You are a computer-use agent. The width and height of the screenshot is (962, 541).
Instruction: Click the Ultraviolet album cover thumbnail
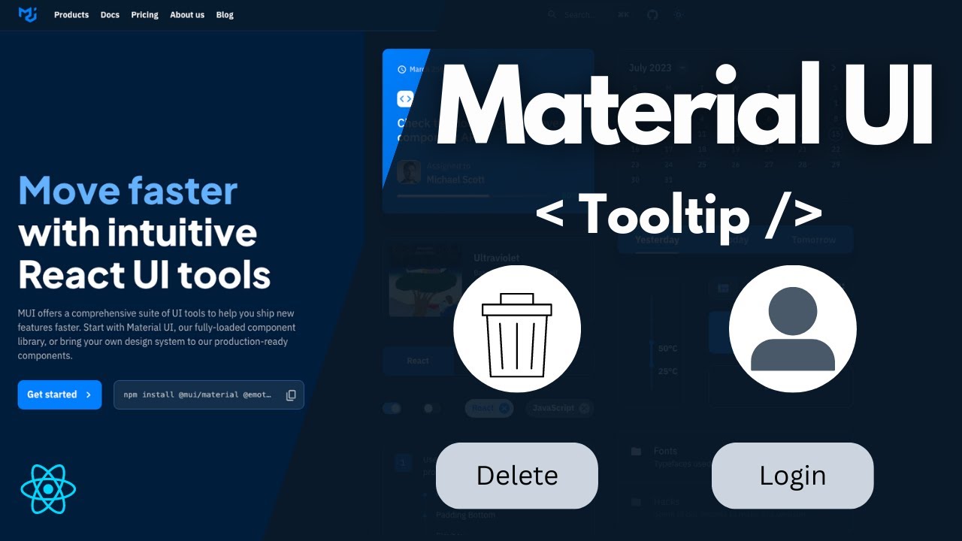[x=425, y=281]
